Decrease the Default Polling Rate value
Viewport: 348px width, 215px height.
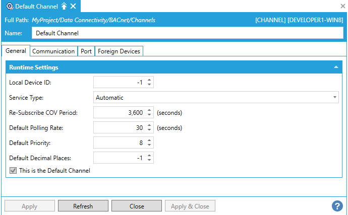point(149,130)
